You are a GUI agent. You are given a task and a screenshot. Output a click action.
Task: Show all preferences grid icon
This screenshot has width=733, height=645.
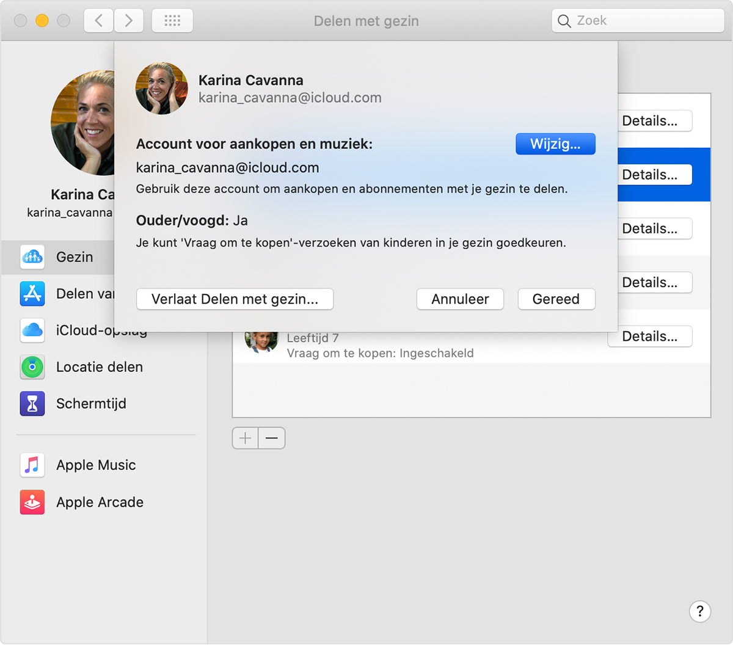(x=172, y=21)
